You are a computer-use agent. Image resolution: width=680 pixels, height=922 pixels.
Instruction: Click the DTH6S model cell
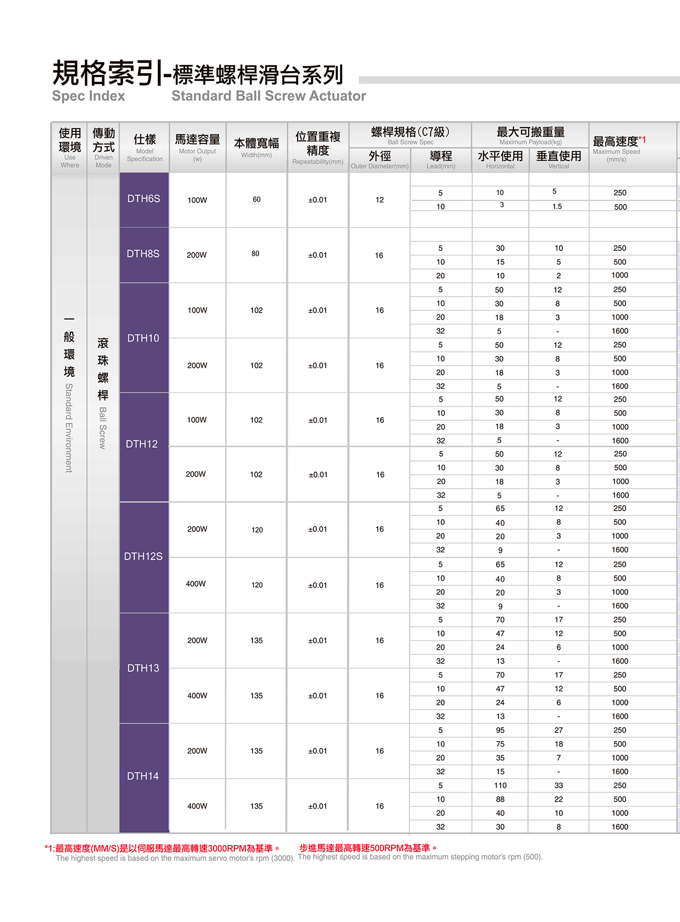tap(144, 199)
